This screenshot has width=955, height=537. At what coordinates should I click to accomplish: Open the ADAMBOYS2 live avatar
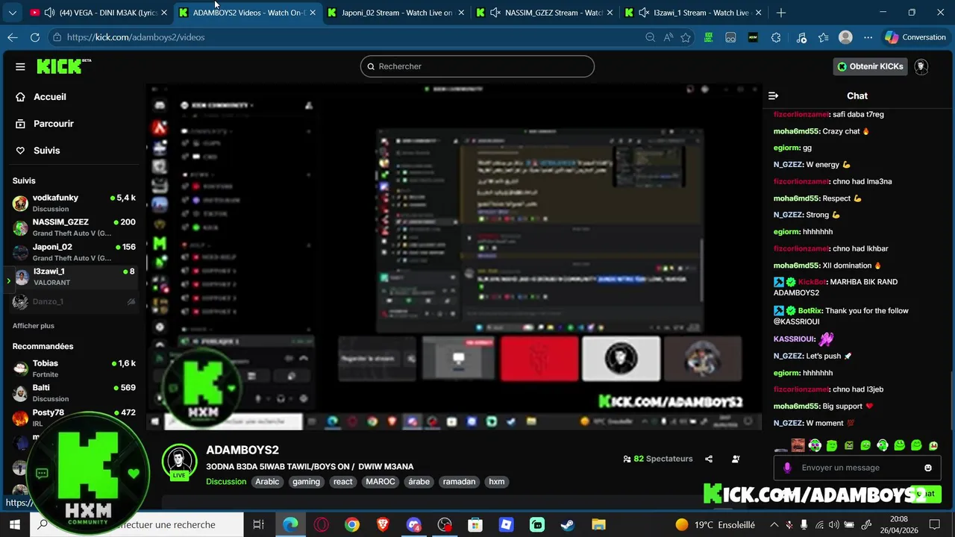[x=179, y=462]
